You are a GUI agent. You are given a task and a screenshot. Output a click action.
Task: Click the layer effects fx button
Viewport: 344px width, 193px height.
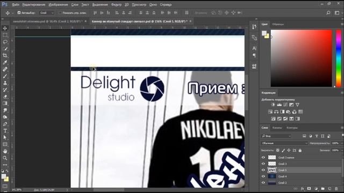click(302, 188)
